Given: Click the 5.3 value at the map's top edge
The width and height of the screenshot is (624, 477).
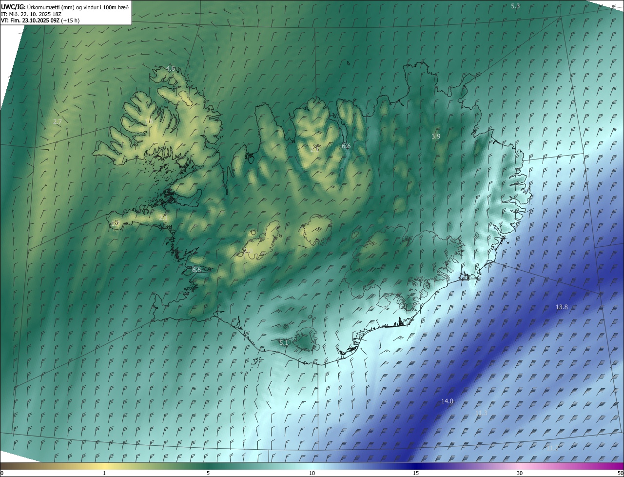Looking at the screenshot, I should pos(515,6).
